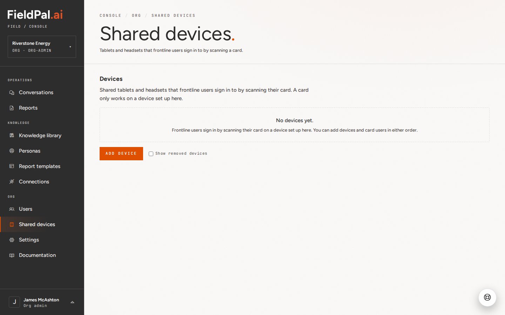Click the Report templates layout icon
Screen dimensions: 505x315
12,166
